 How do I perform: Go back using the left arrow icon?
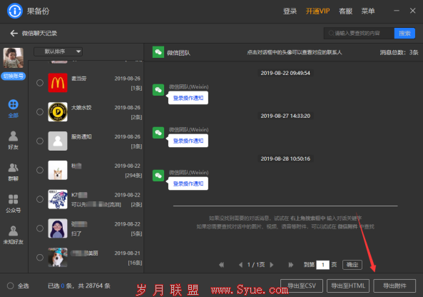14,34
